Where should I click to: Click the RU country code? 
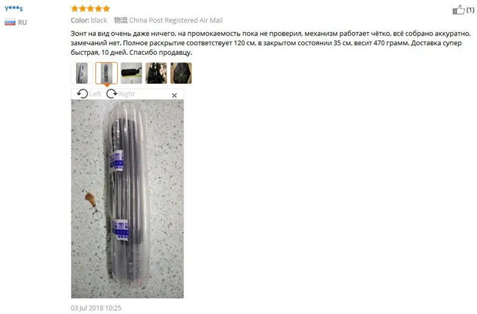[x=22, y=22]
